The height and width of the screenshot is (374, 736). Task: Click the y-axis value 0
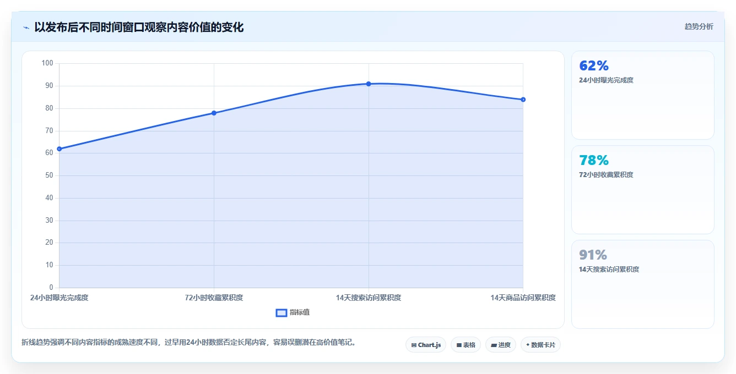(51, 288)
